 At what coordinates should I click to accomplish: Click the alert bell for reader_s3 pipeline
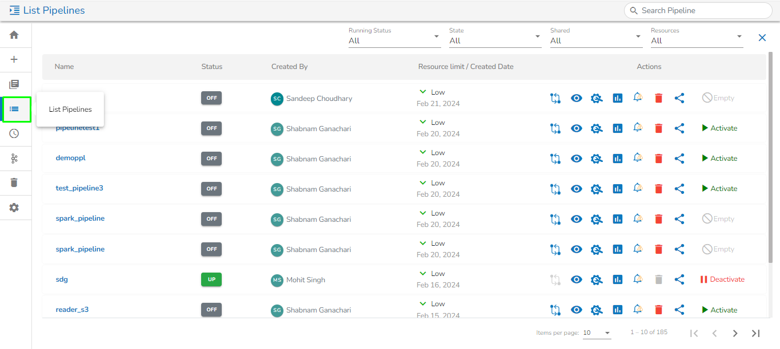point(638,309)
